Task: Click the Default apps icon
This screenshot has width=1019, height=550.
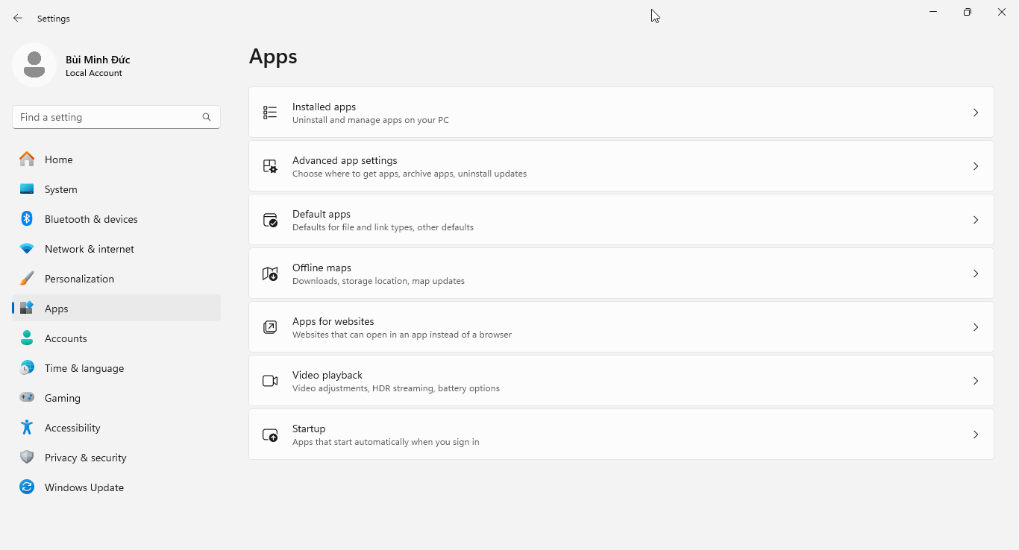Action: 270,220
